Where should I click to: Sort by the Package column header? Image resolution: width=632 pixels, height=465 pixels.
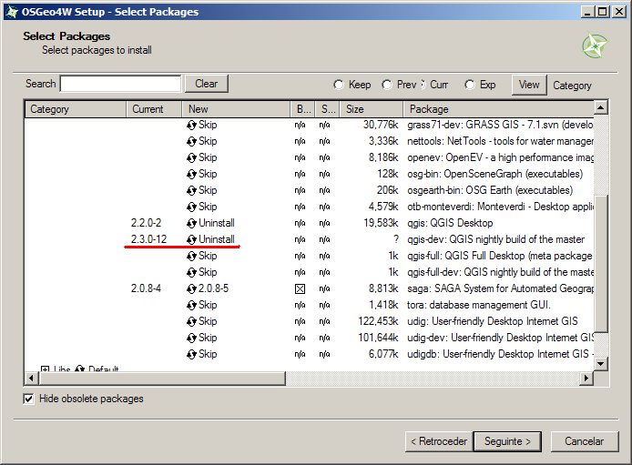pos(499,109)
